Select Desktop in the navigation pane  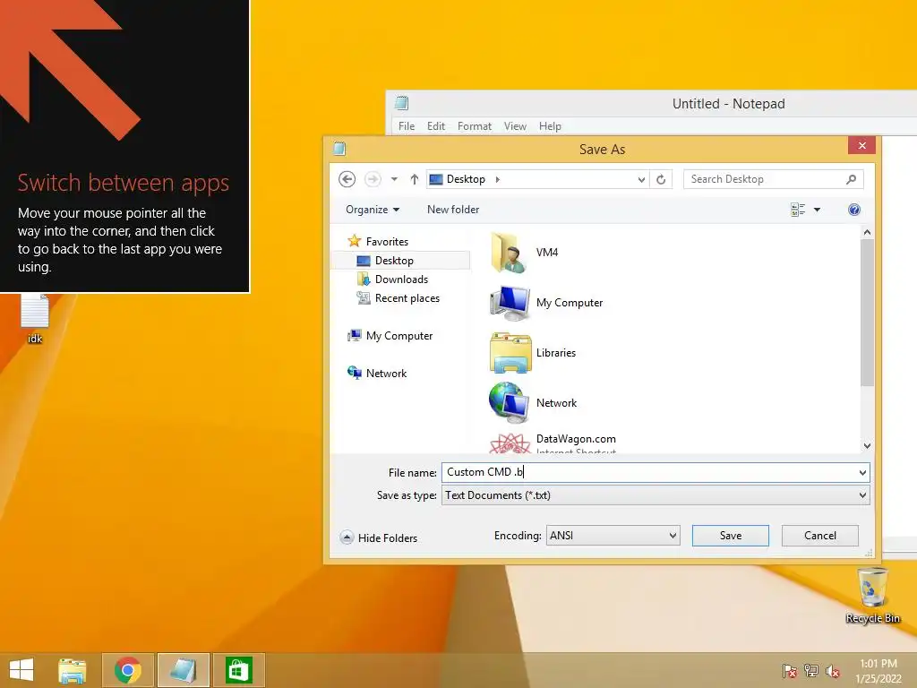click(x=400, y=261)
